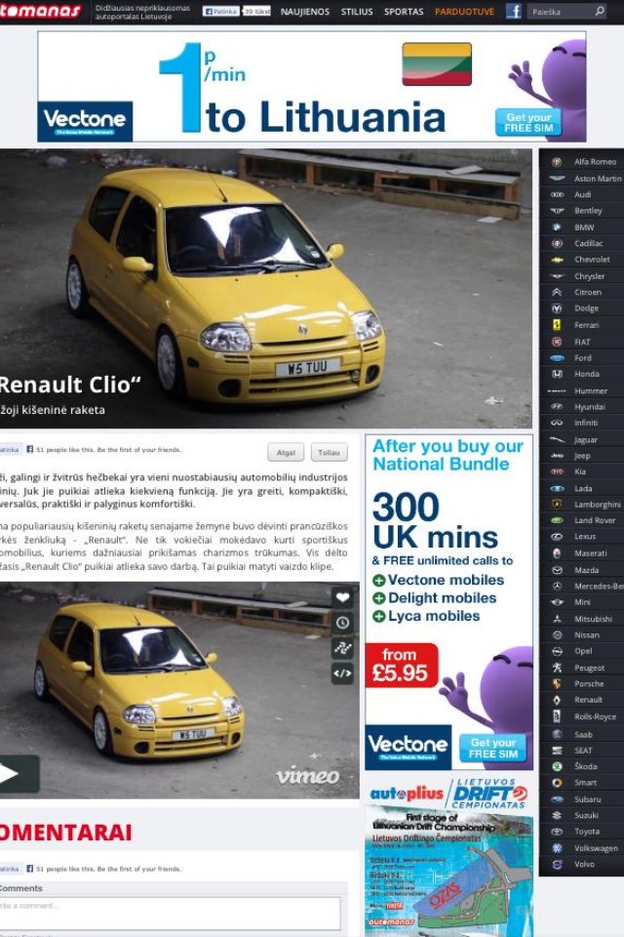Open the STILIUS menu

click(357, 12)
